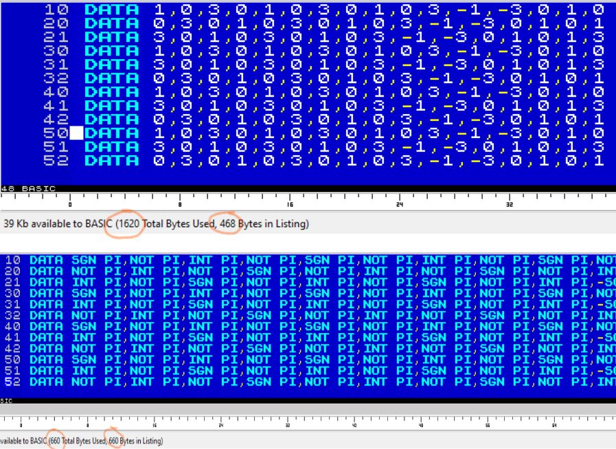Select line 42 in the numeric DATA listing
The width and height of the screenshot is (616, 449).
pos(324,119)
